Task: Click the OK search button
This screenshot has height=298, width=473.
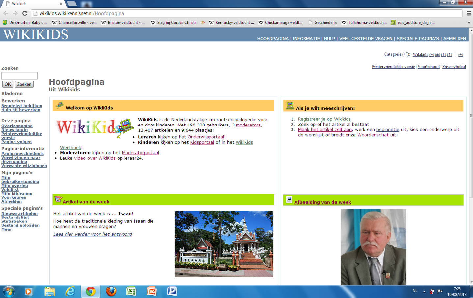Action: tap(8, 84)
